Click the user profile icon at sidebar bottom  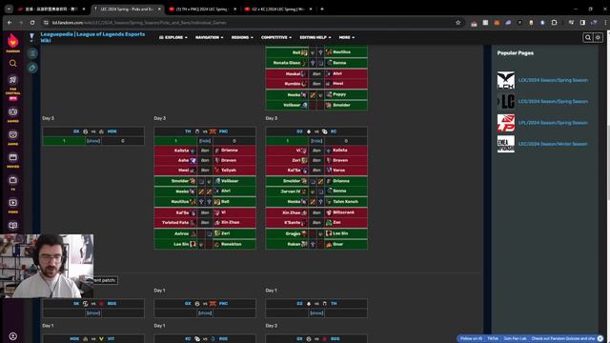12,336
